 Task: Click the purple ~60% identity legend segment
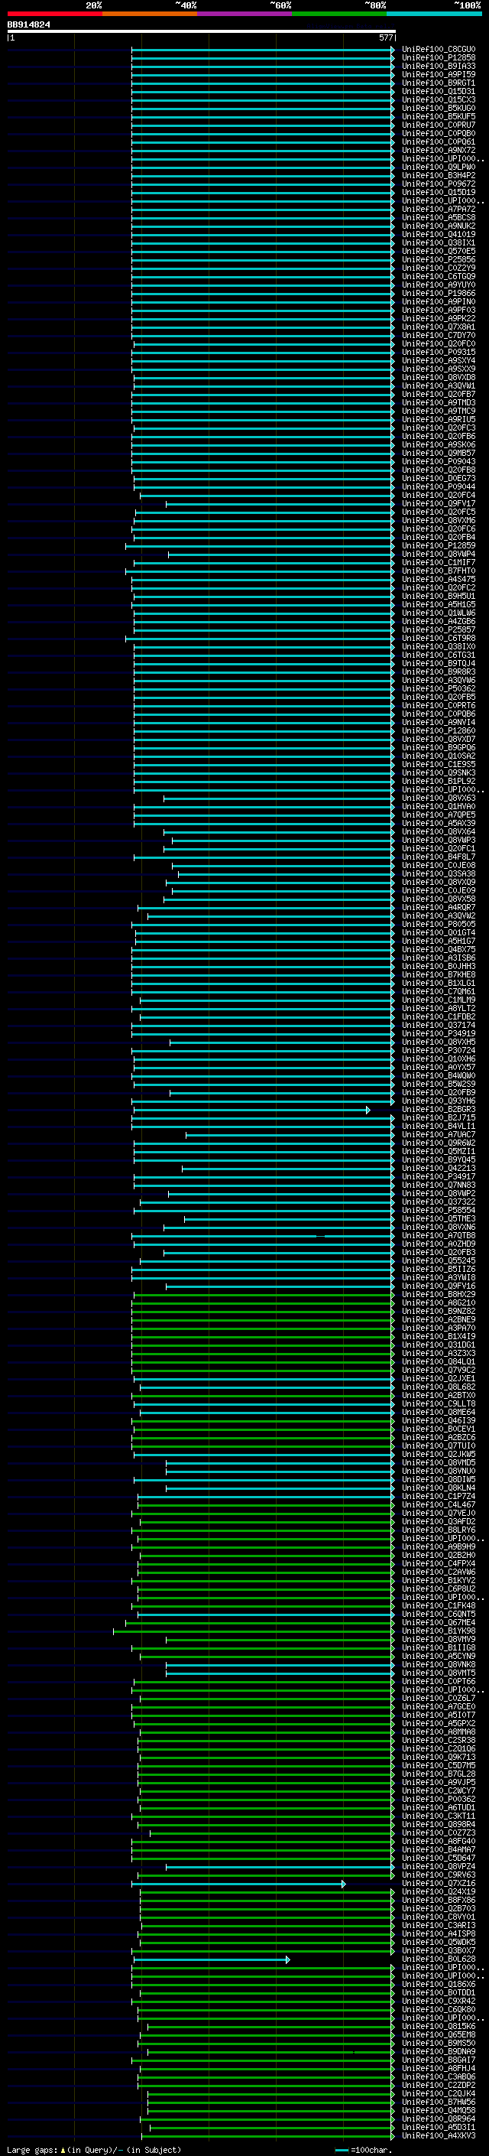pyautogui.click(x=244, y=15)
